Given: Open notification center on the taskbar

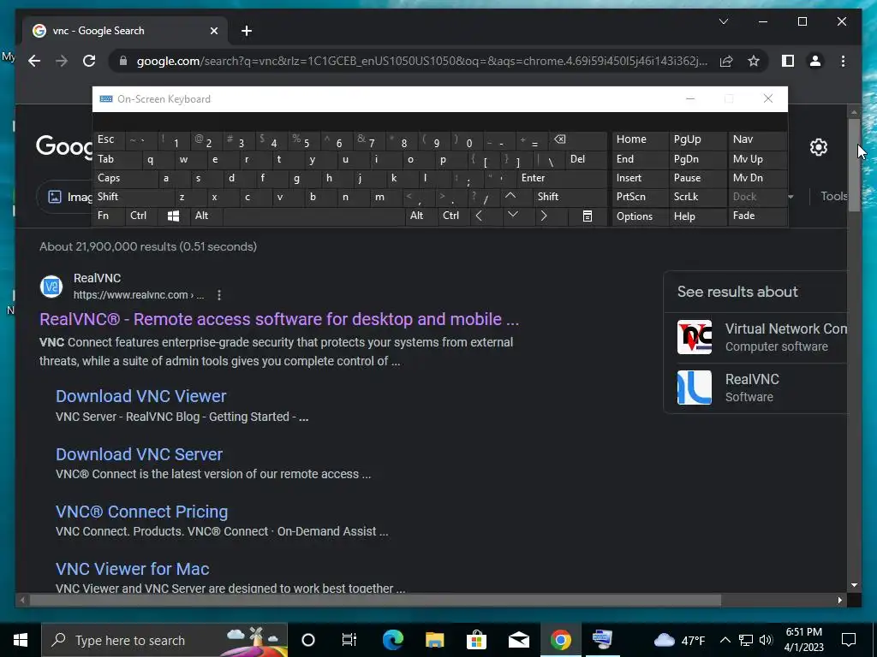Looking at the screenshot, I should click(849, 640).
